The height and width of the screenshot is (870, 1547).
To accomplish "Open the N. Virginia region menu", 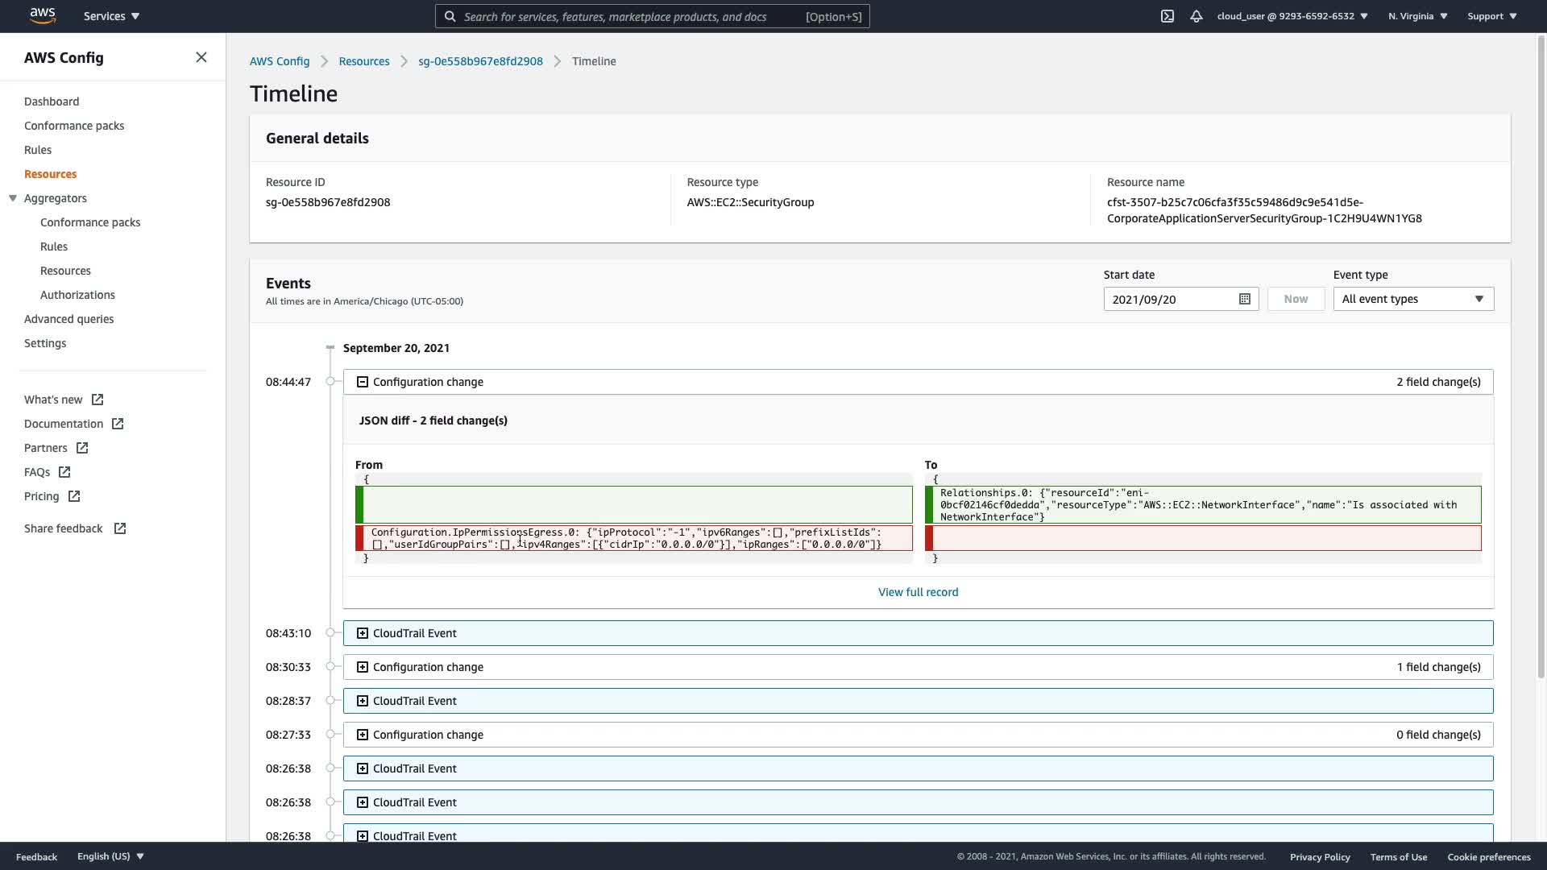I will 1417,16.
